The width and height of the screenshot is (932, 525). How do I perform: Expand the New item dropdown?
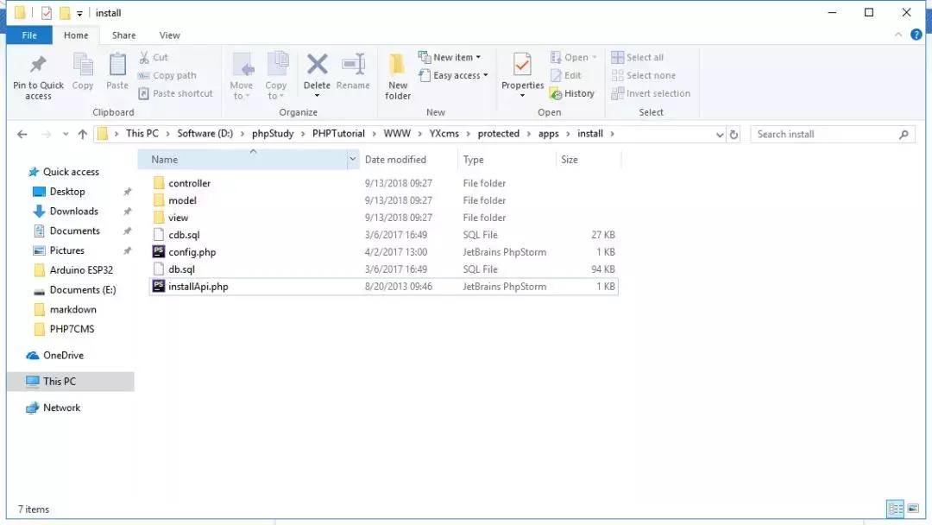point(450,57)
